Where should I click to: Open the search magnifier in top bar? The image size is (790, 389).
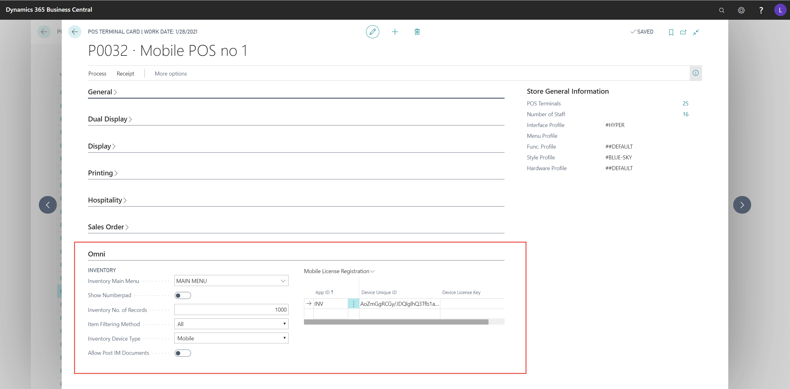721,10
